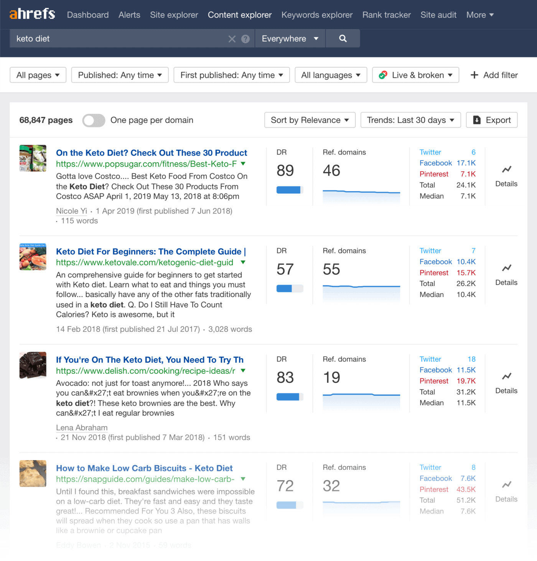This screenshot has width=537, height=561.
Task: Click the Export button
Action: pos(492,120)
